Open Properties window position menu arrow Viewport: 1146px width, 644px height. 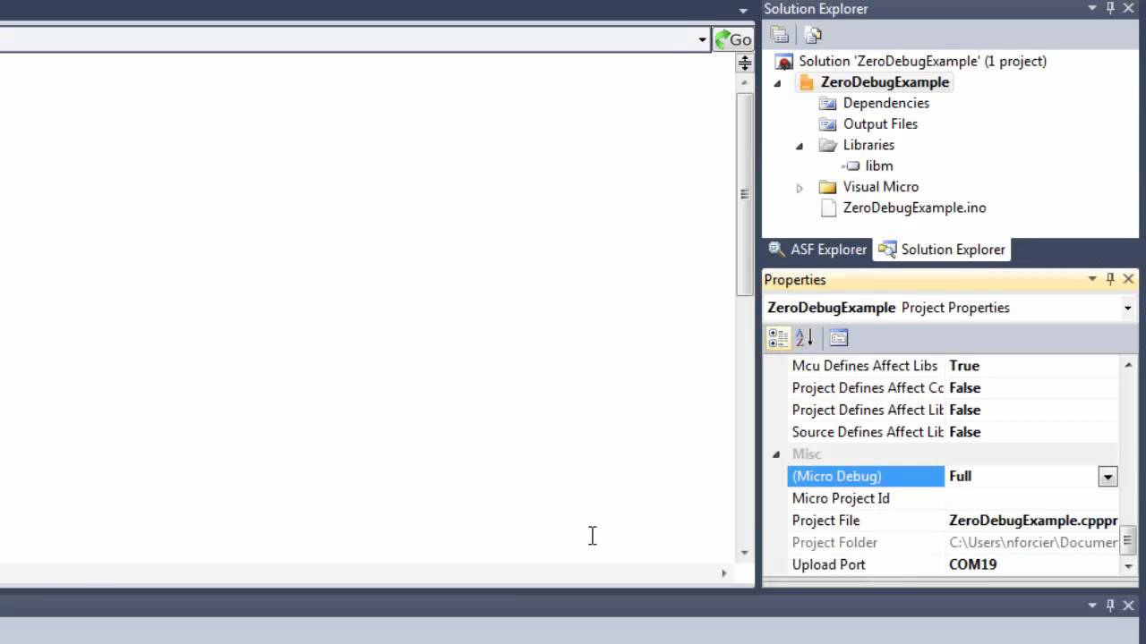1092,279
